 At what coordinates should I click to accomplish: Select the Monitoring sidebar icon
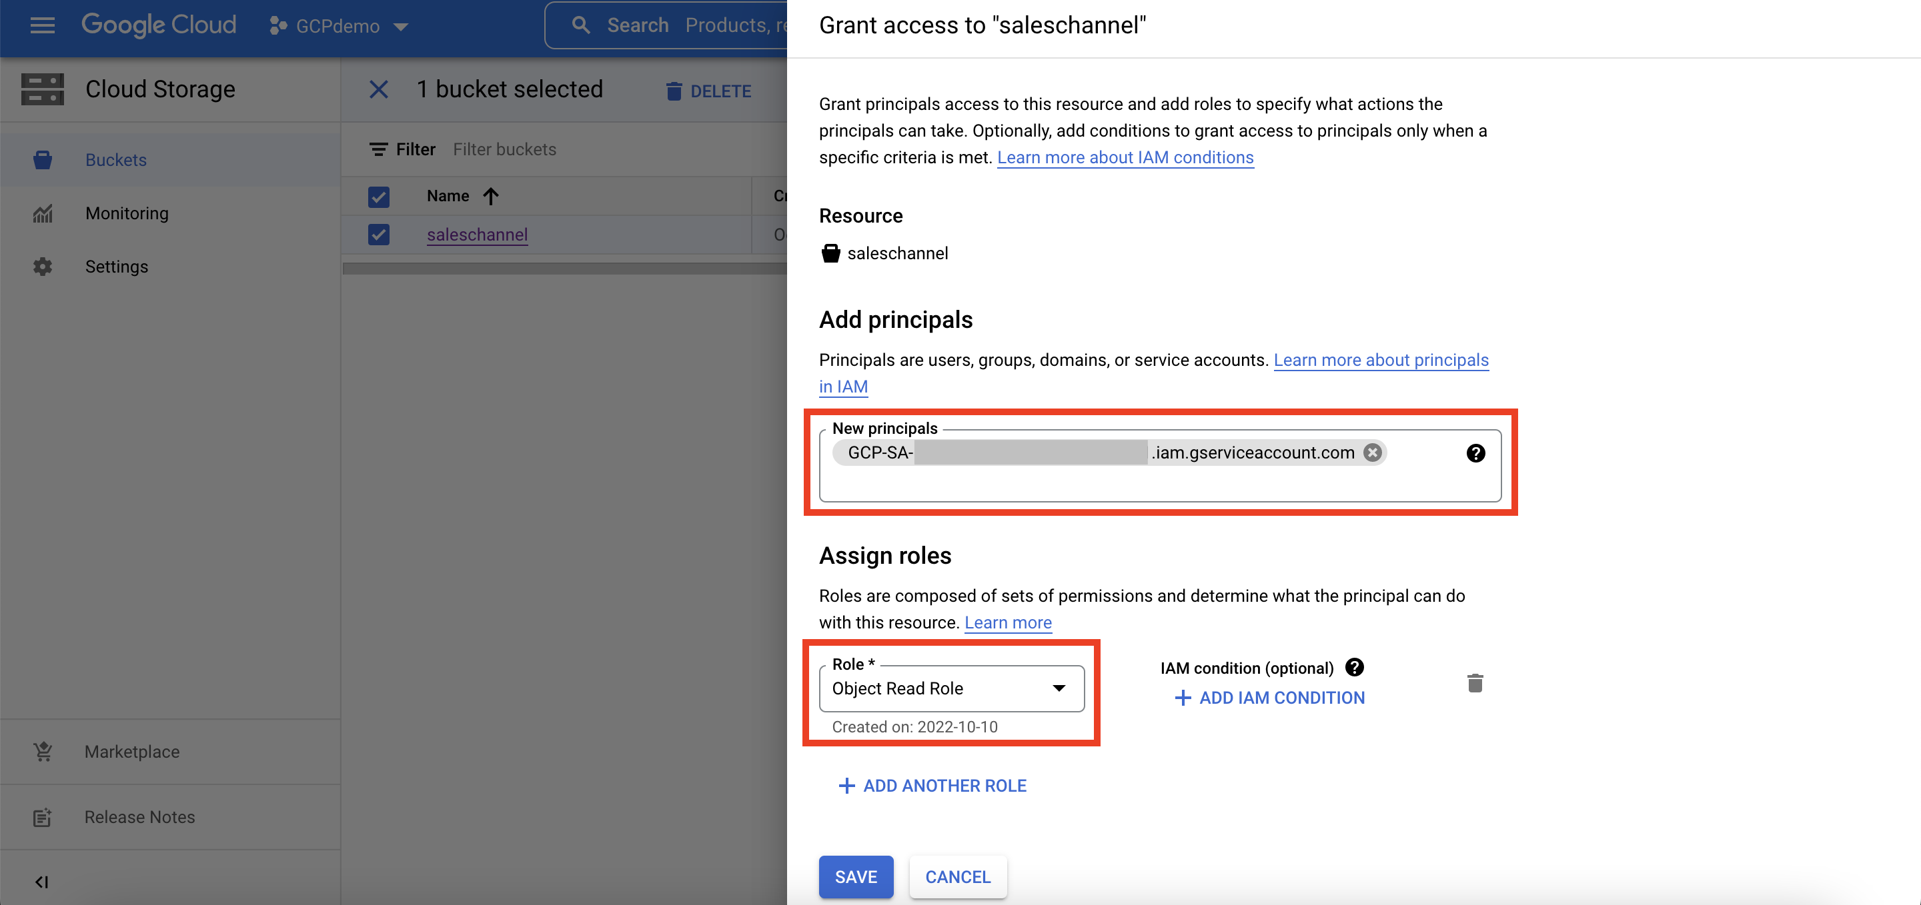click(43, 213)
